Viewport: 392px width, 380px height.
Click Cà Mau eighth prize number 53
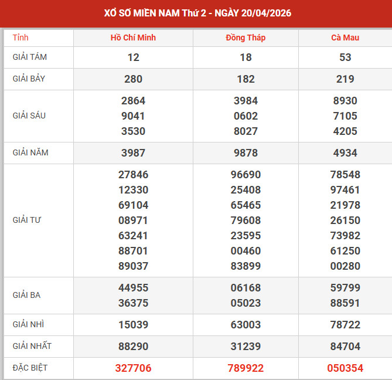pos(345,57)
